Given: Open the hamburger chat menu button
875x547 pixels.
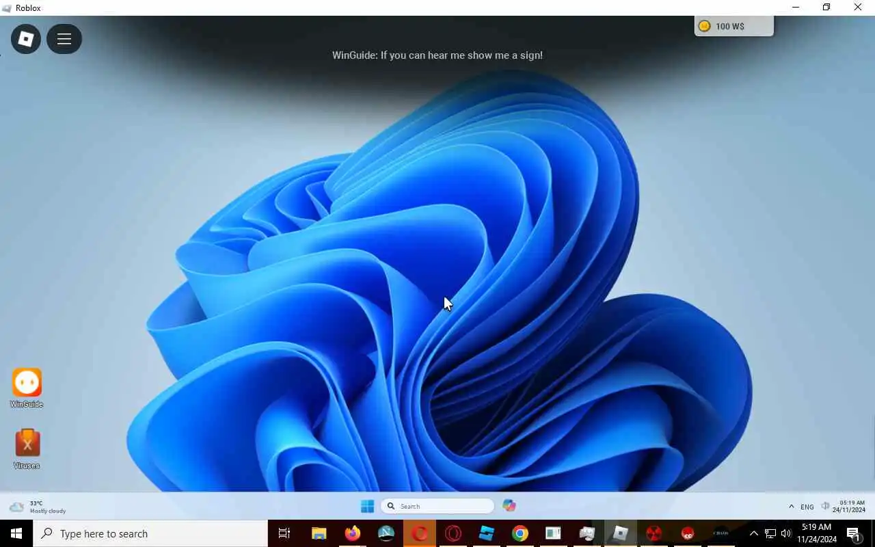Looking at the screenshot, I should [64, 39].
